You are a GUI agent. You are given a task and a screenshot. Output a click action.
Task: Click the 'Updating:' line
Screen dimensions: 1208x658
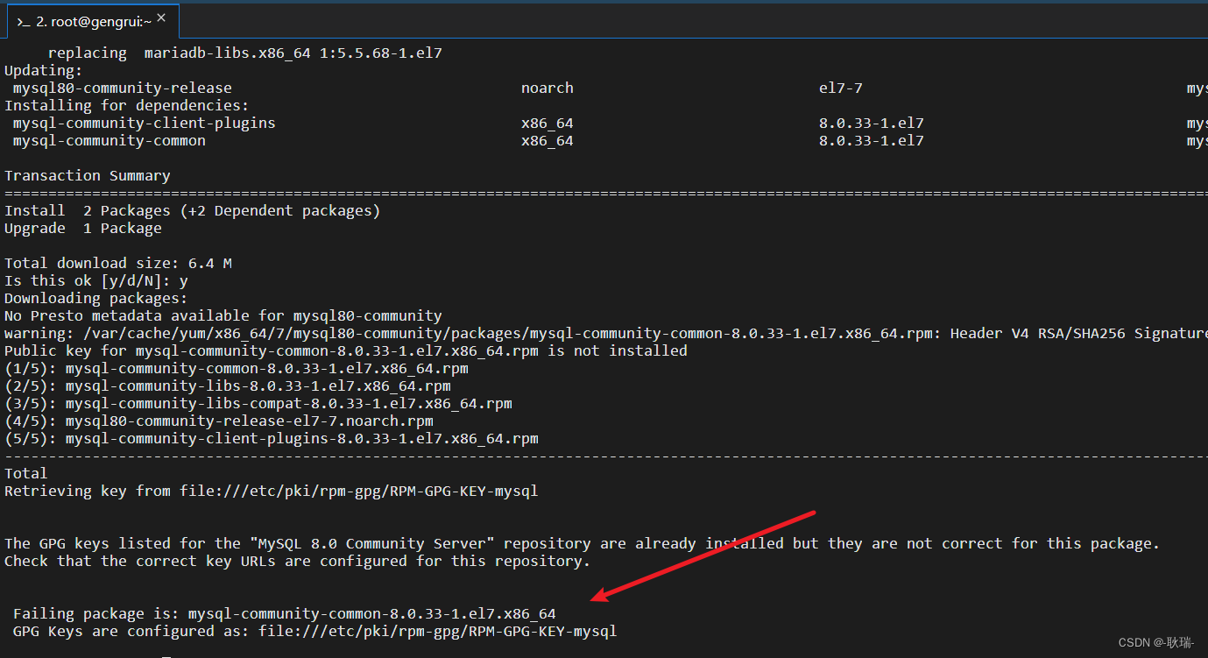coord(44,71)
